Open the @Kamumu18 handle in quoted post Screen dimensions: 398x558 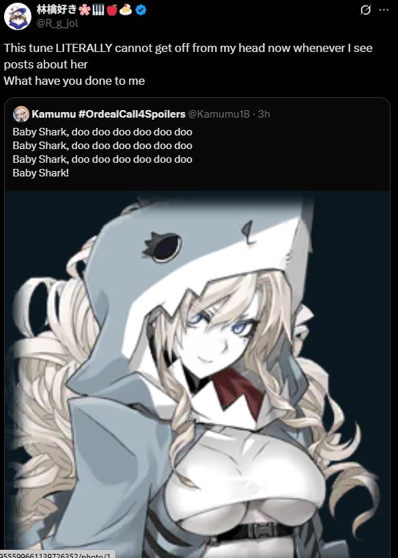pyautogui.click(x=218, y=114)
